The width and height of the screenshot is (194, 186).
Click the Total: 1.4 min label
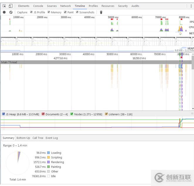18,180
